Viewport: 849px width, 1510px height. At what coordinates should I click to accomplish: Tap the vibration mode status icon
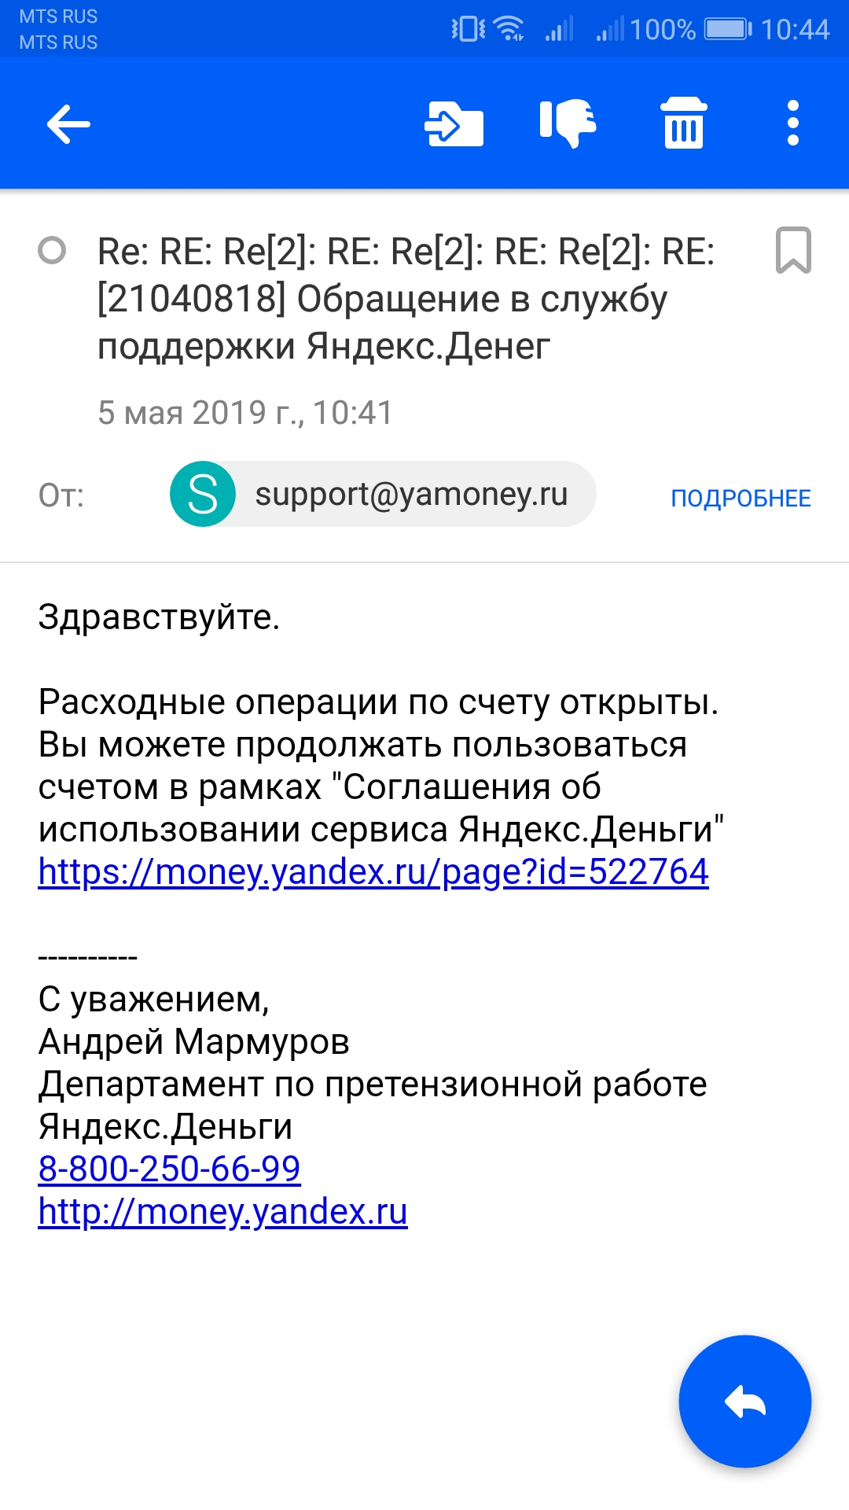[468, 29]
